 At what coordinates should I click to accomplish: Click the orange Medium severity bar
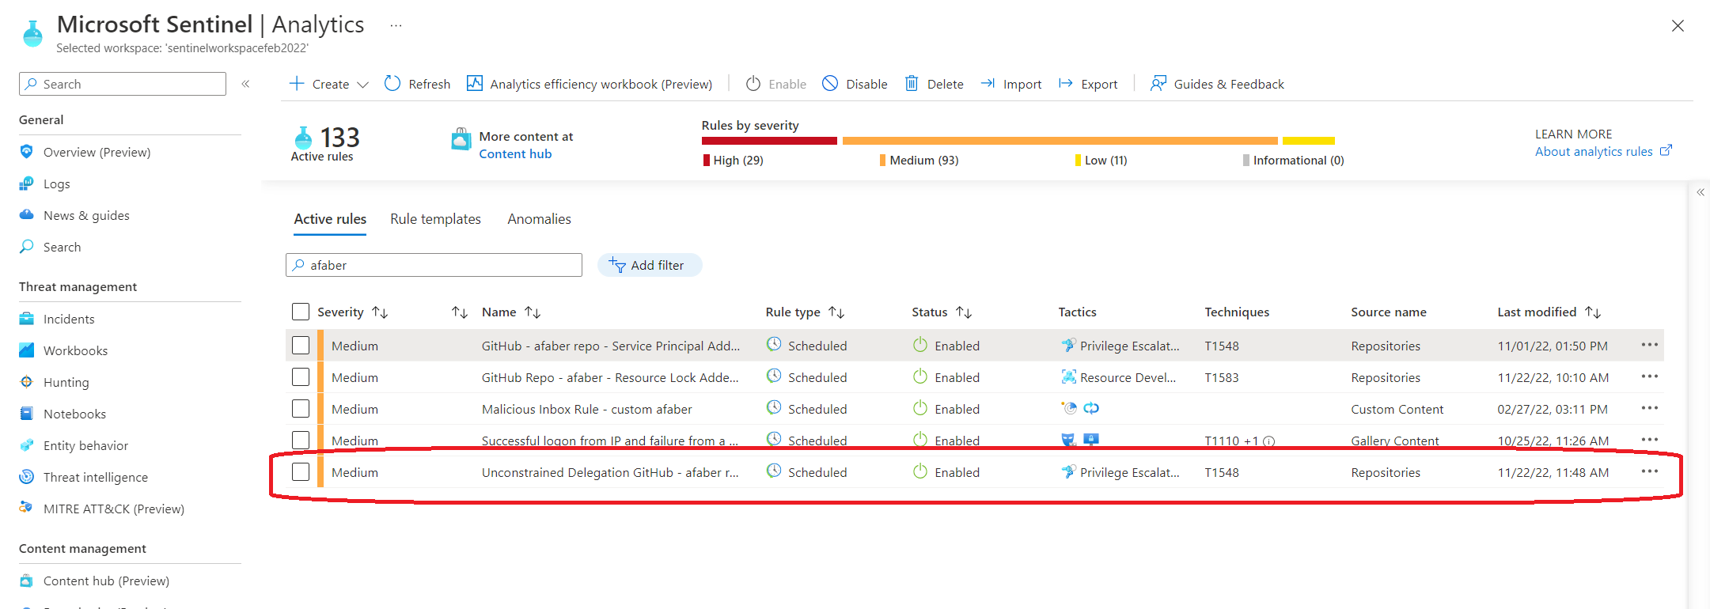click(x=1060, y=141)
